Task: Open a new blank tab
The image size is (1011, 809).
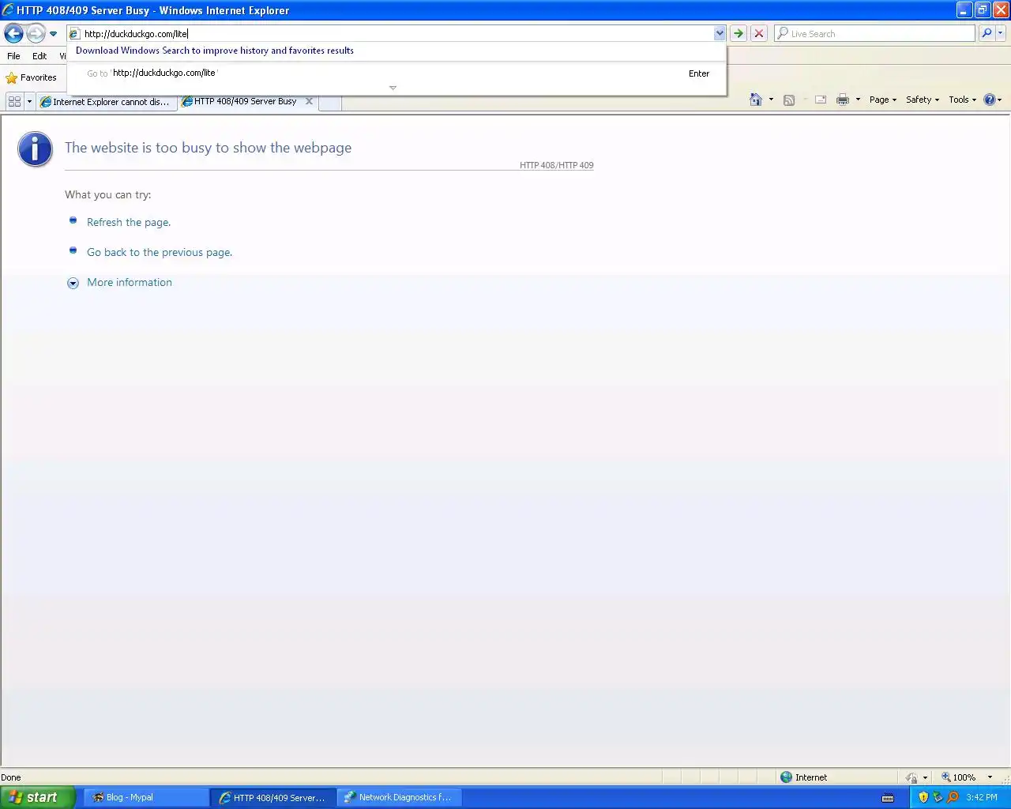Action: point(329,102)
